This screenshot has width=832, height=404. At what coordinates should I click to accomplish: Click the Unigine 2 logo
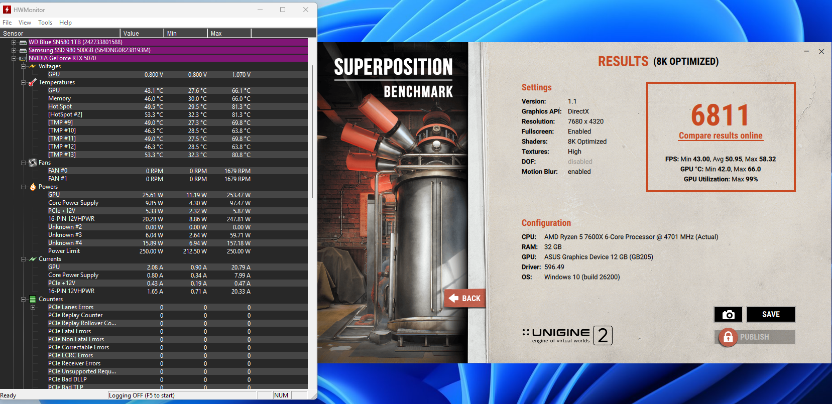pos(567,335)
